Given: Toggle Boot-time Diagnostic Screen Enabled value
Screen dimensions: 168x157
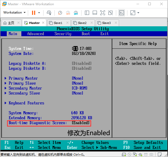Looking at the screenshot, I should click(x=80, y=123).
